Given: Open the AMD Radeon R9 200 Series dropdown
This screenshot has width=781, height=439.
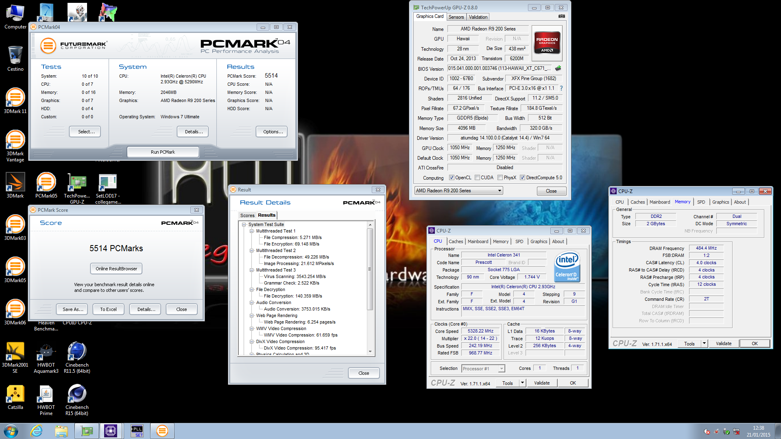Looking at the screenshot, I should click(x=458, y=191).
